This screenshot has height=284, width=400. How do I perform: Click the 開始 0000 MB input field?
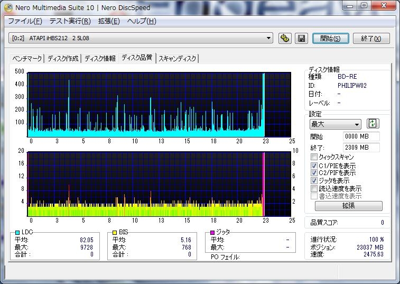pos(361,136)
